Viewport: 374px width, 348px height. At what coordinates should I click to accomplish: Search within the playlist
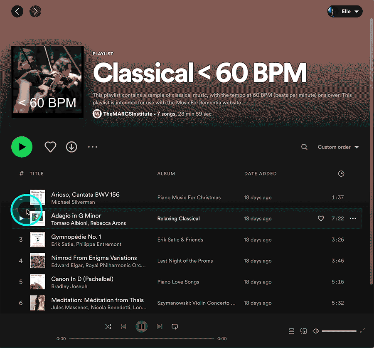pyautogui.click(x=304, y=147)
